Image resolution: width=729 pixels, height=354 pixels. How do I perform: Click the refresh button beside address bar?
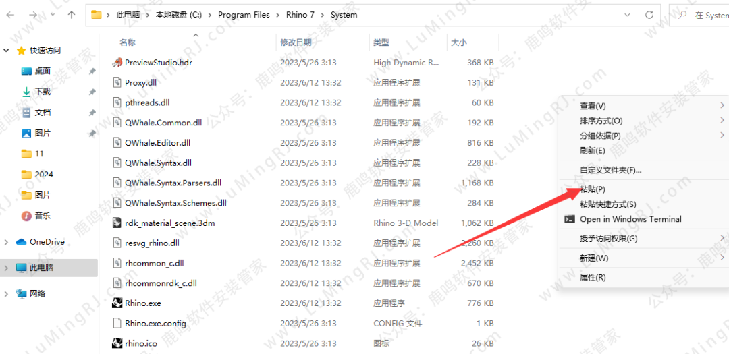[649, 15]
